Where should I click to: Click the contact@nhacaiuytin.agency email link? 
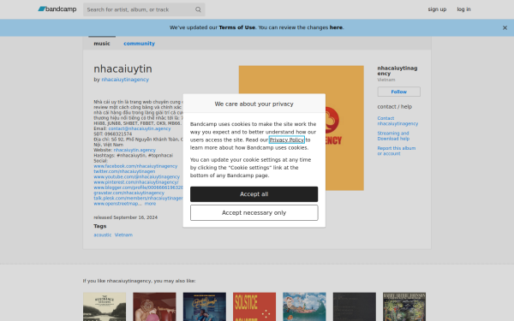click(140, 128)
